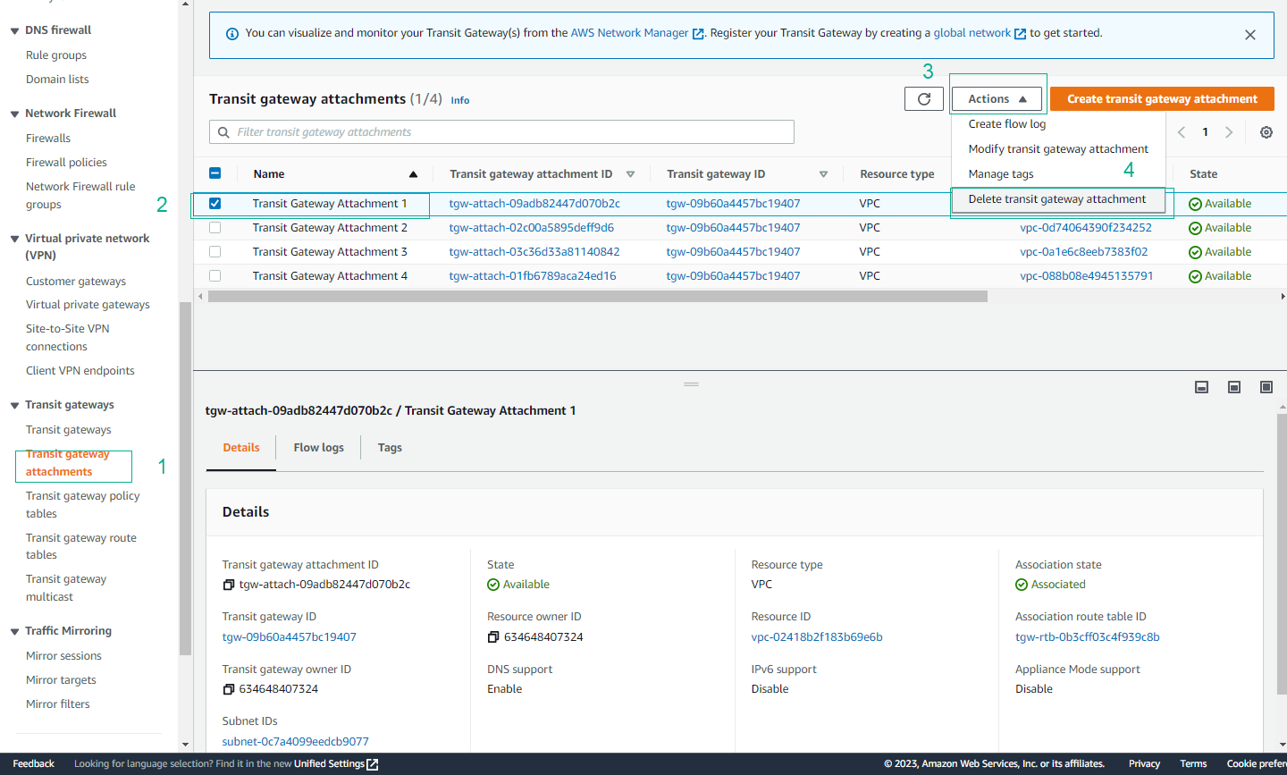Collapse the Transit gateways section

[14, 405]
